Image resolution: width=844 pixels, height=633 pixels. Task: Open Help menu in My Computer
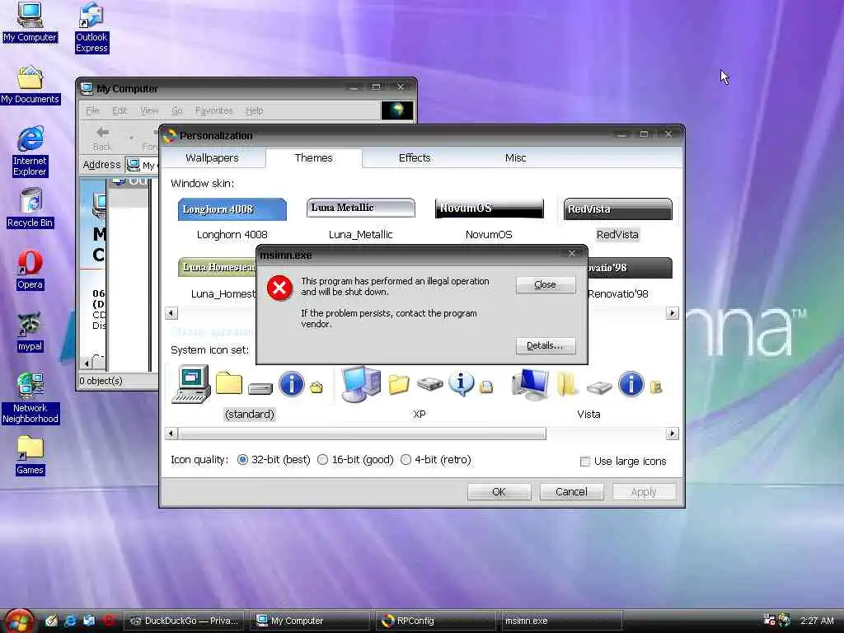tap(254, 110)
